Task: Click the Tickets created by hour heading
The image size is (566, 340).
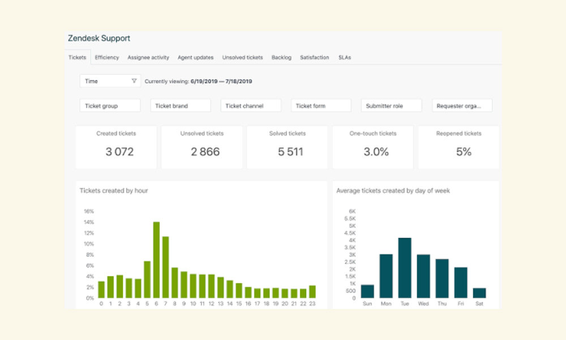Action: tap(114, 190)
